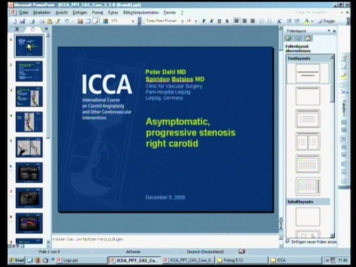Switch to ICCA_PPT_CAS_Case_6 taskbar window
Image resolution: width=356 pixels, height=267 pixels.
click(188, 260)
